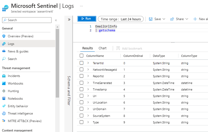Viewport: 208px width, 132px height.
Task: Click the MITRE ATT&CK icon
Action: click(4, 121)
